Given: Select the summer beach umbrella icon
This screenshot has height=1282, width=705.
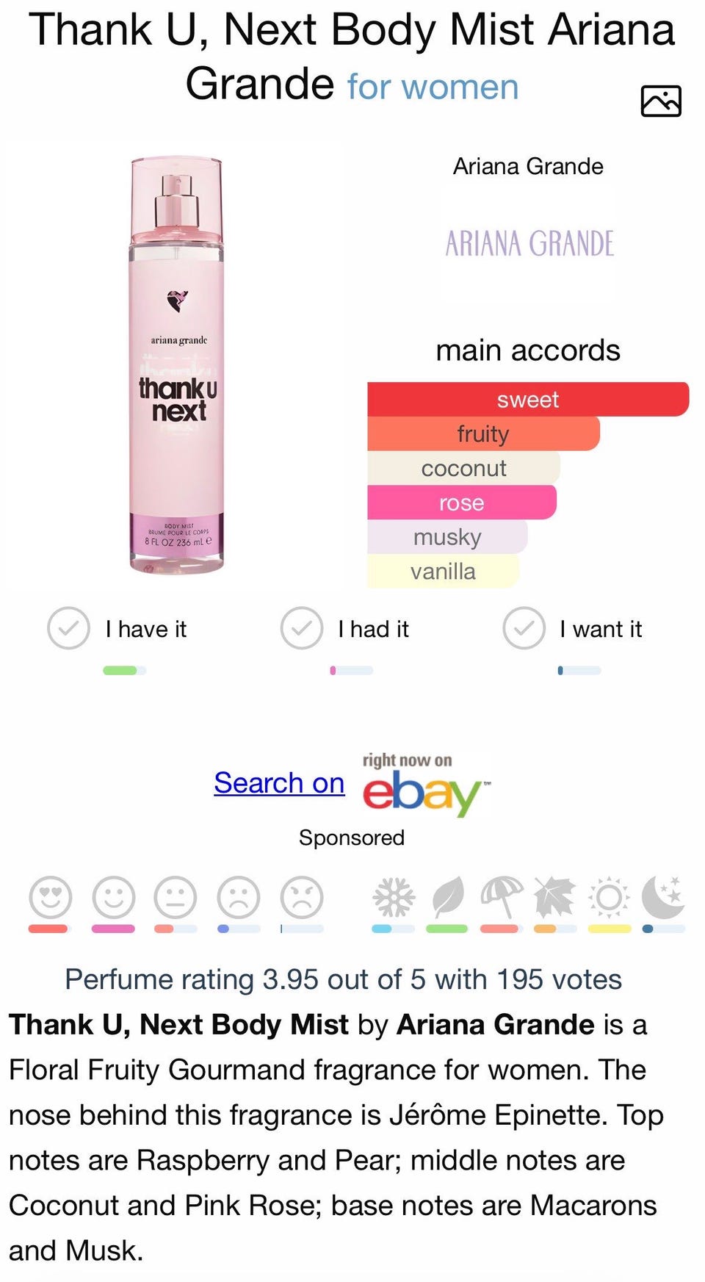Looking at the screenshot, I should 501,897.
